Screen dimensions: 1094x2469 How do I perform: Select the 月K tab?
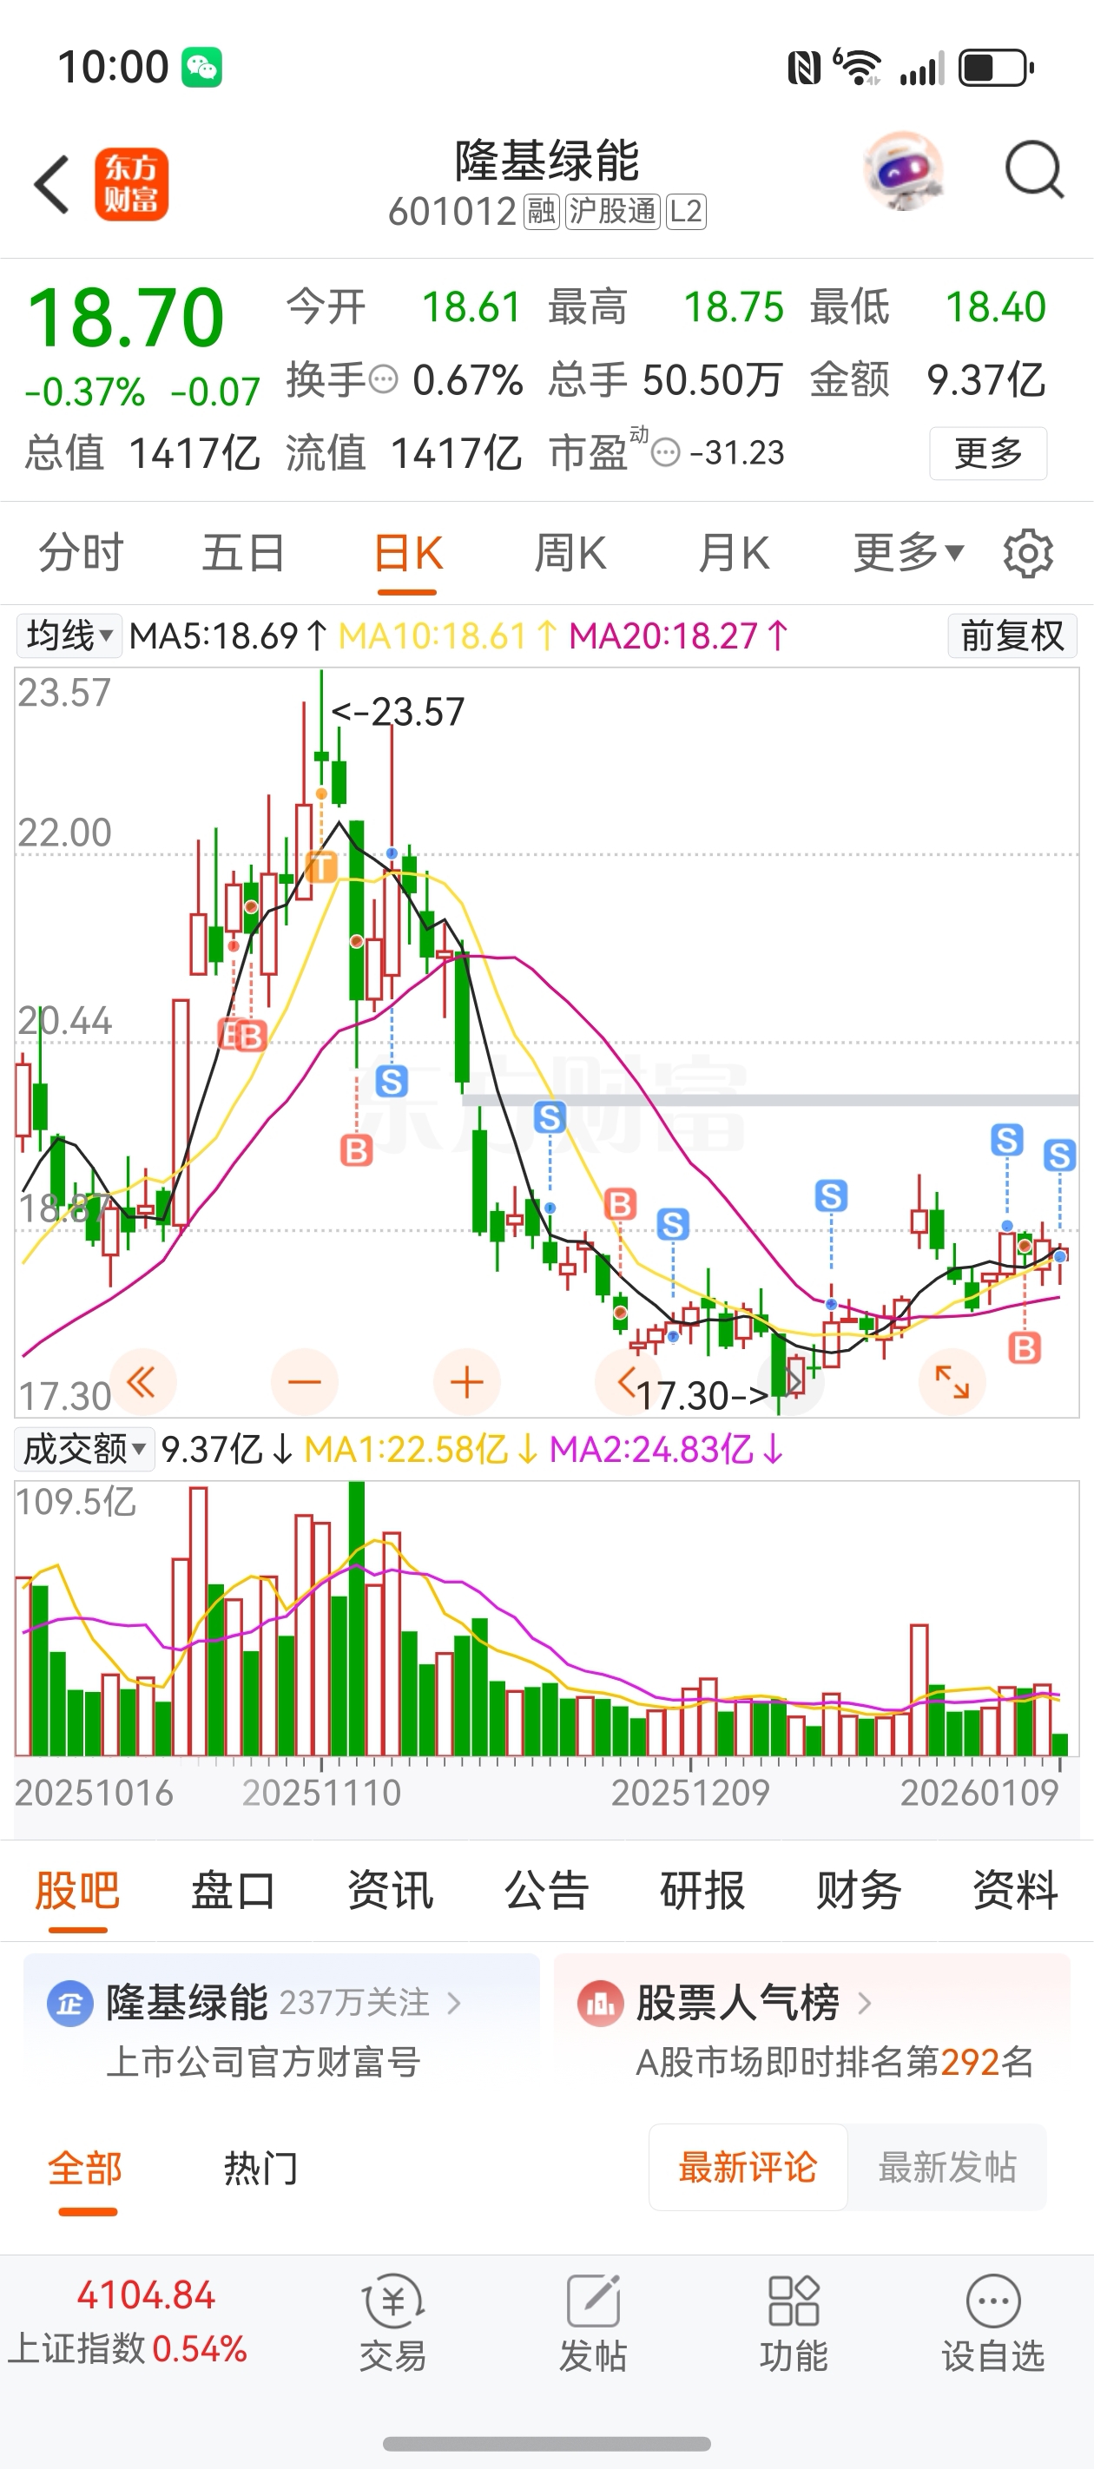point(734,553)
